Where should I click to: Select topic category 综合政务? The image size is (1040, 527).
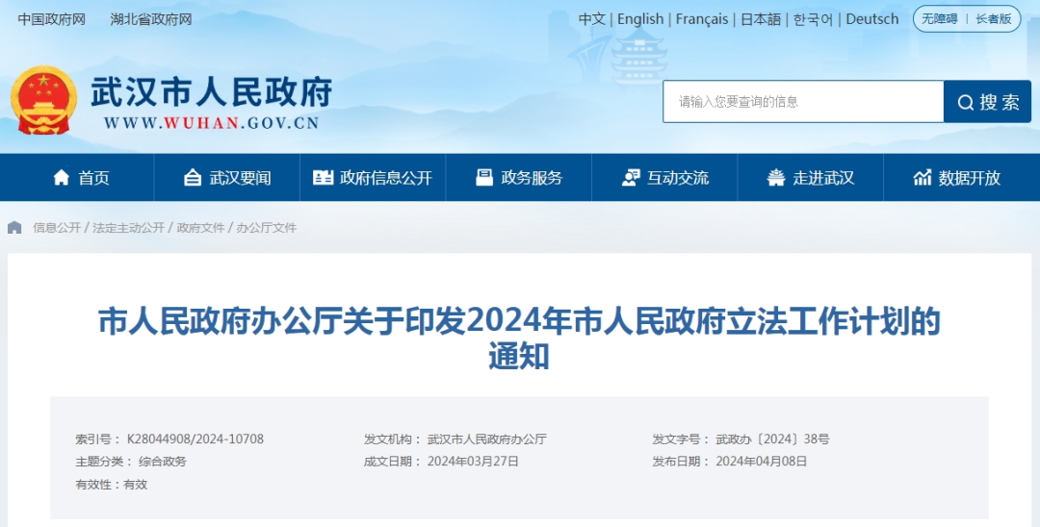pos(163,462)
